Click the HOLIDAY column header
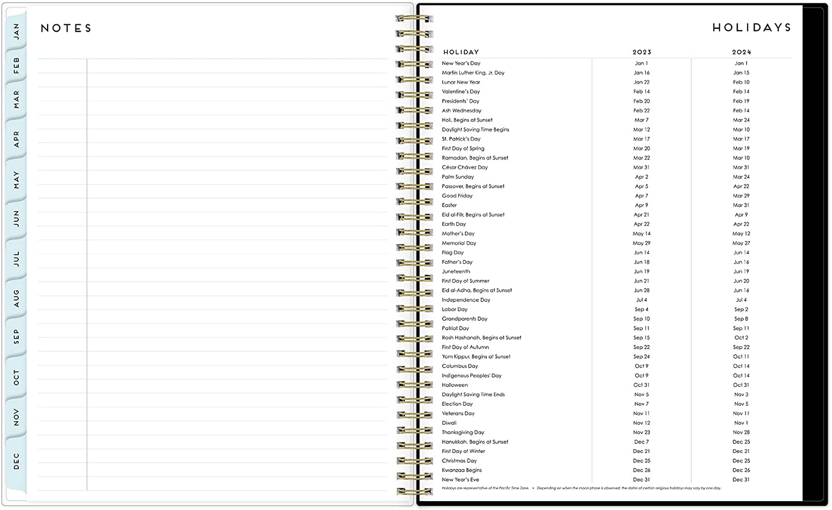 pyautogui.click(x=460, y=52)
